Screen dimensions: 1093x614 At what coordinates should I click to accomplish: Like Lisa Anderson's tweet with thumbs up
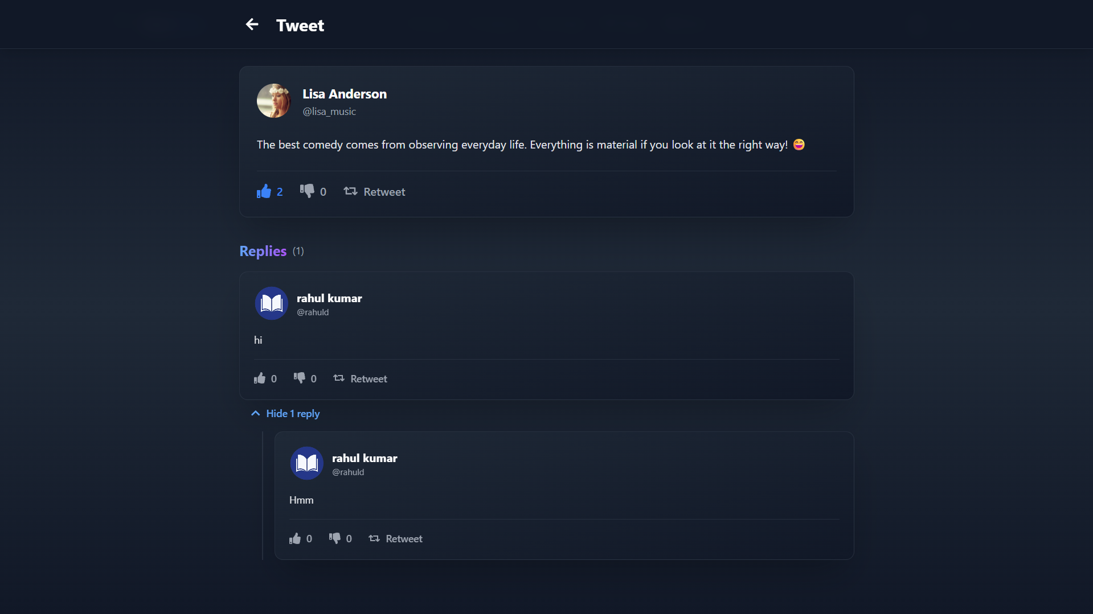pyautogui.click(x=264, y=191)
